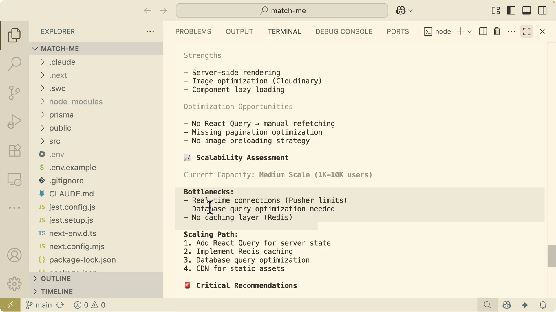Open the CLAUDE.md file

click(x=96, y=194)
